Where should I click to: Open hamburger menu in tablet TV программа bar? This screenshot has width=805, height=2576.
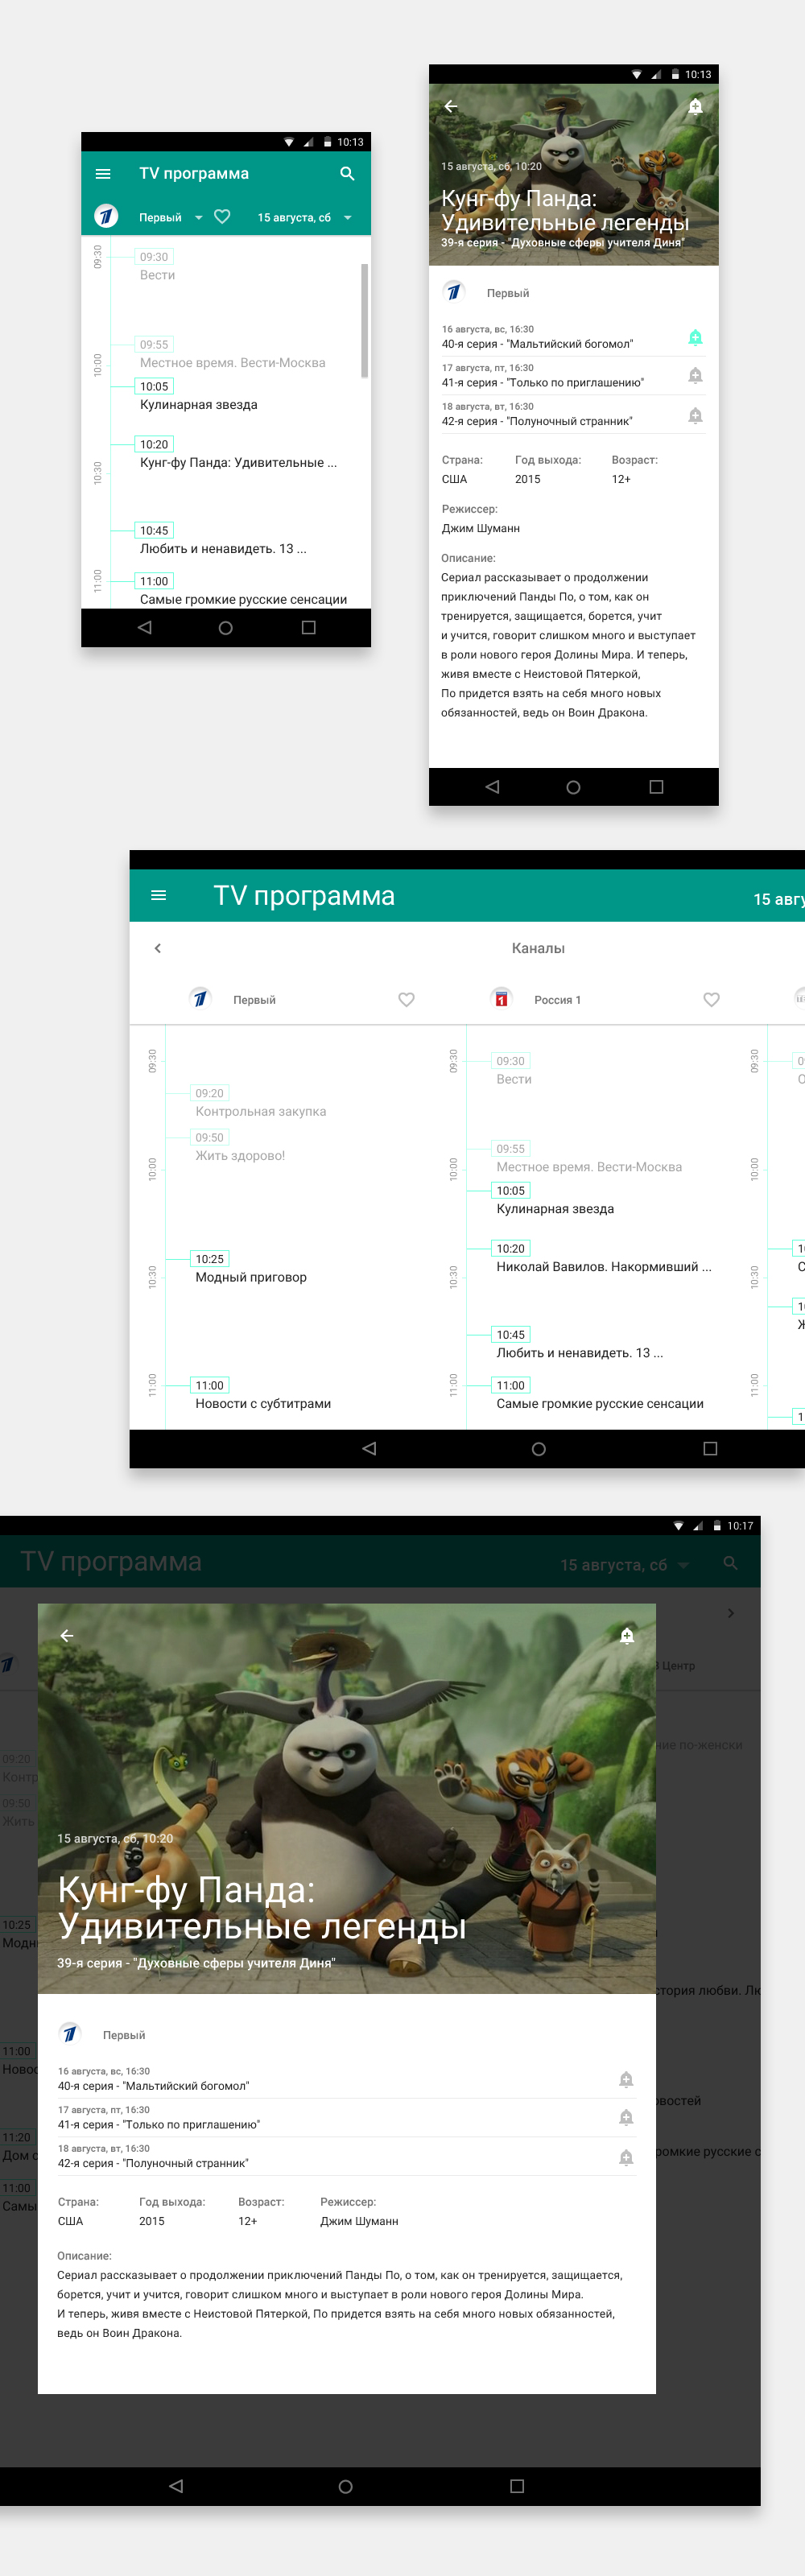point(158,896)
